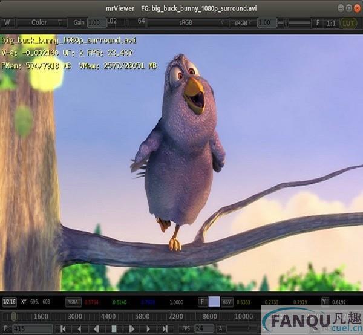This screenshot has width=363, height=335.
Task: Click the filename overlay in the viewer
Action: pos(69,41)
